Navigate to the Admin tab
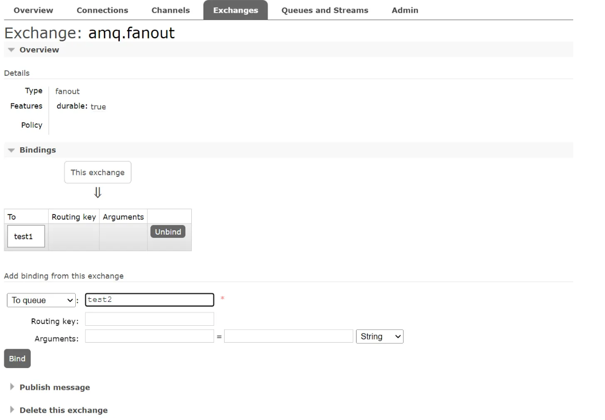 [405, 10]
